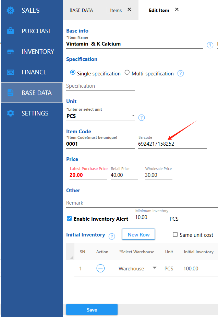Screen dimensions: 218x317
Task: Remove row 1 with minus icon
Action: pos(100,268)
